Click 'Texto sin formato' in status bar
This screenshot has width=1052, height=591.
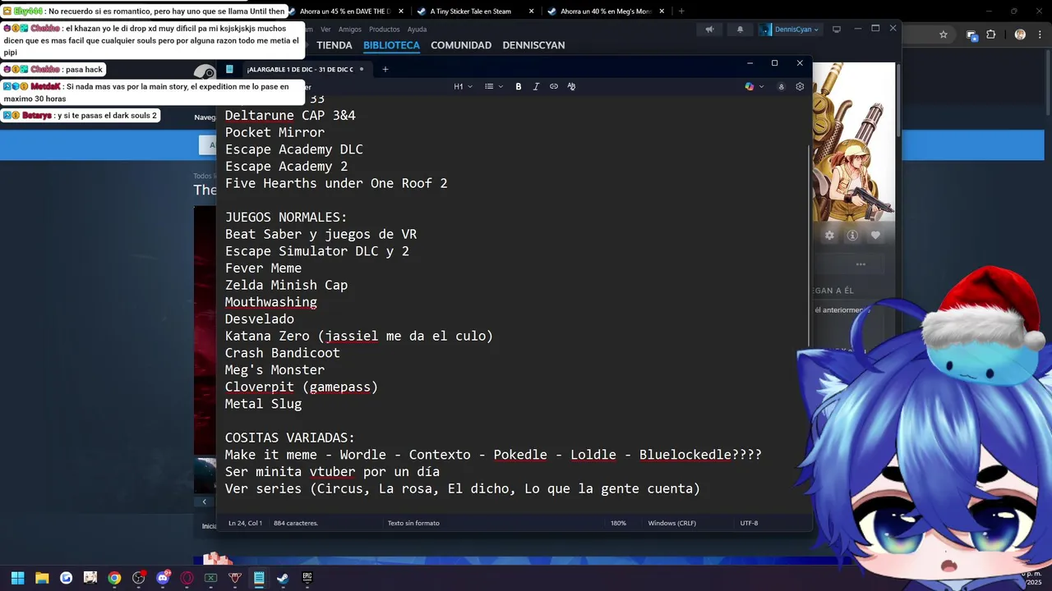click(x=413, y=523)
